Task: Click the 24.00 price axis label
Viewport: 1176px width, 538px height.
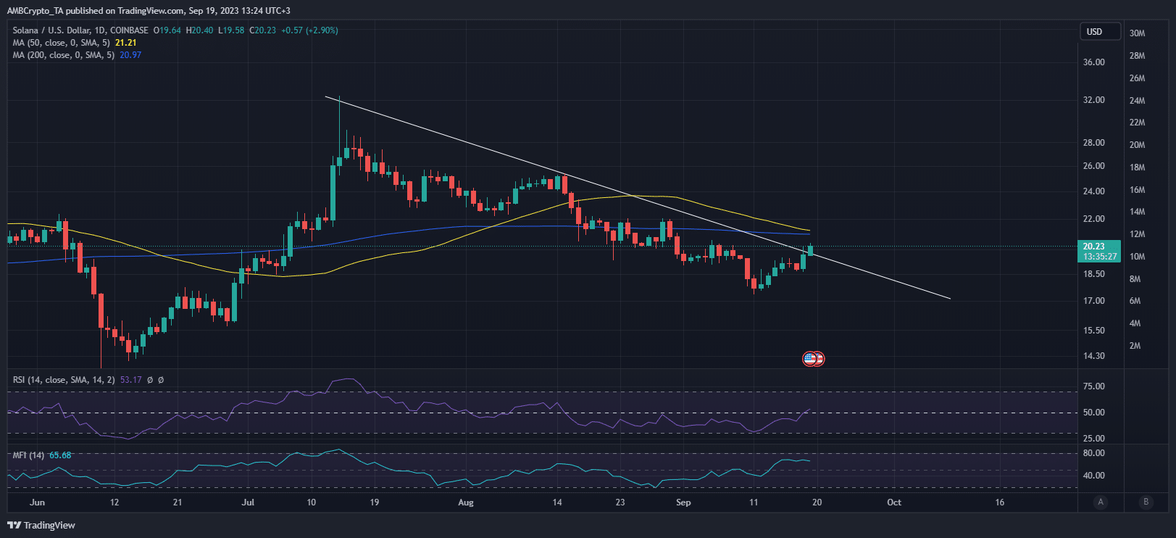Action: [1094, 191]
